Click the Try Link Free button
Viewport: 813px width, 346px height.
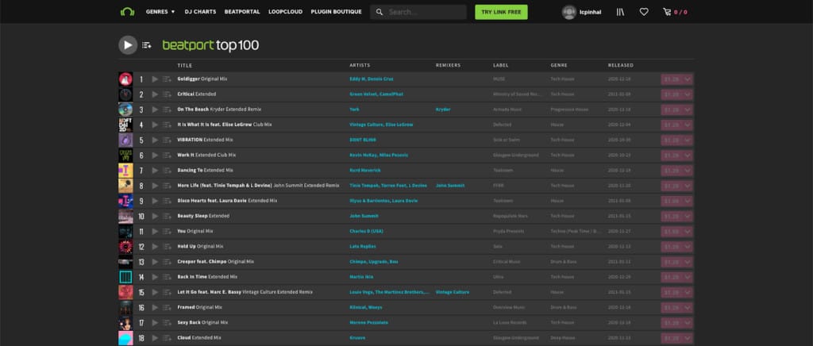pyautogui.click(x=501, y=12)
